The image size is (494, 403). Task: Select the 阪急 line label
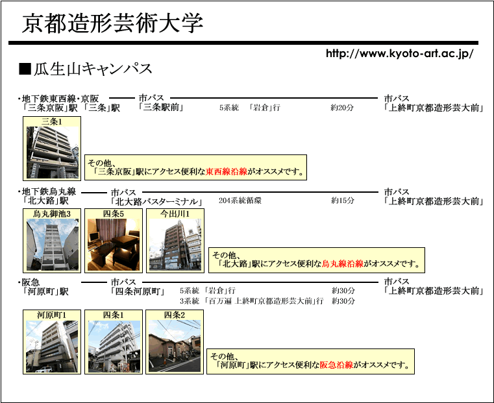(29, 282)
